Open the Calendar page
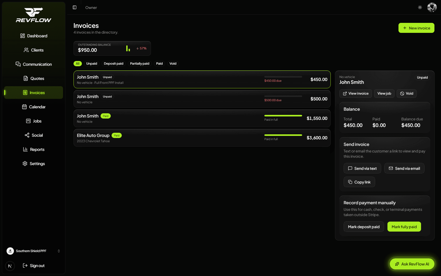 tap(34, 107)
